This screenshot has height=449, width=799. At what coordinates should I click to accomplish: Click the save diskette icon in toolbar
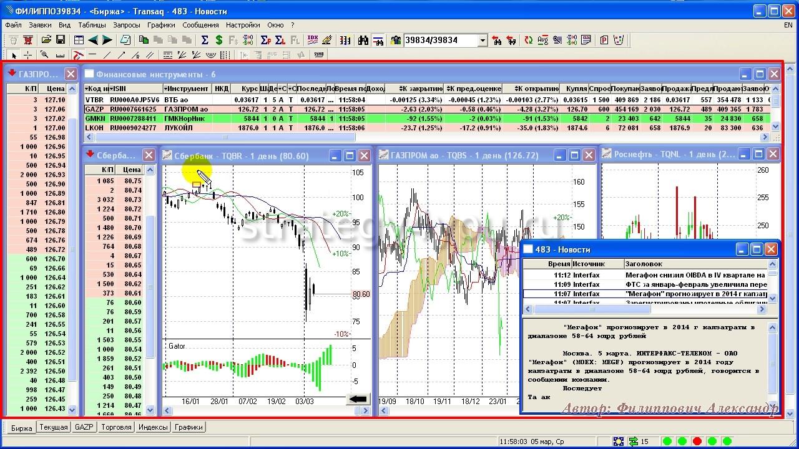(x=61, y=40)
